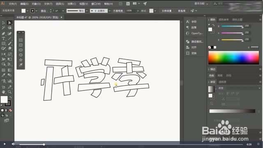Screen dimensions: 263x148
Task: Open gradient type dropdown
Action: pos(259,88)
